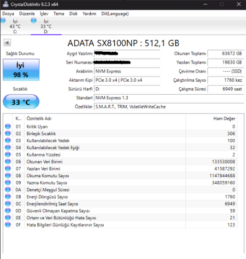Click the blue status orb for drive C:
The height and width of the screenshot is (259, 246).
[3, 20]
